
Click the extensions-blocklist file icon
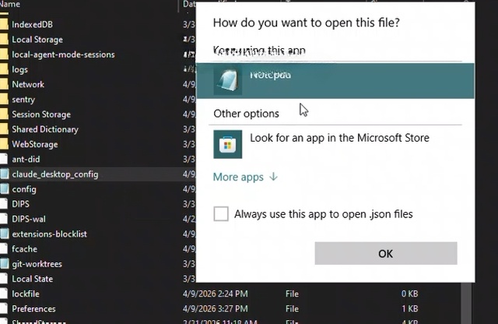coord(4,234)
